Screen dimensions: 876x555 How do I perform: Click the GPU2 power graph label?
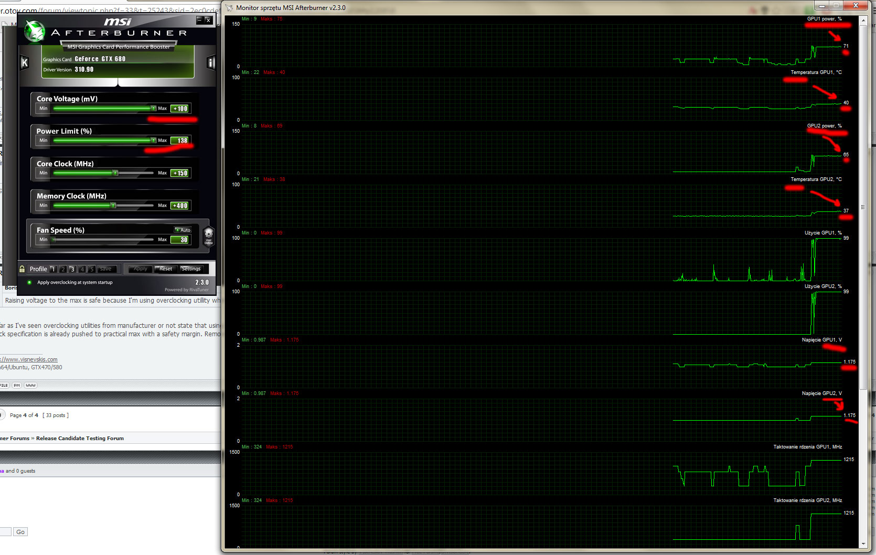click(824, 126)
